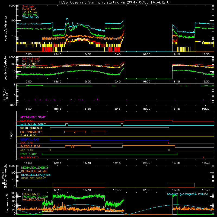Click the "0.8-7 MeV" legend label
This screenshot has width=217, height=217.
point(30,64)
